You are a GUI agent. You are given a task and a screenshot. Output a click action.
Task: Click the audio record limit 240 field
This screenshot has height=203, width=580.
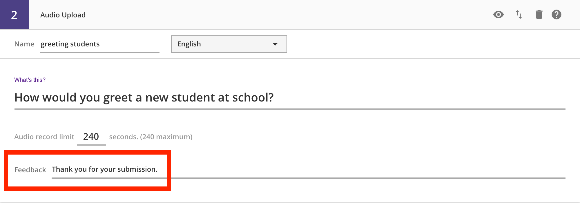pos(91,137)
